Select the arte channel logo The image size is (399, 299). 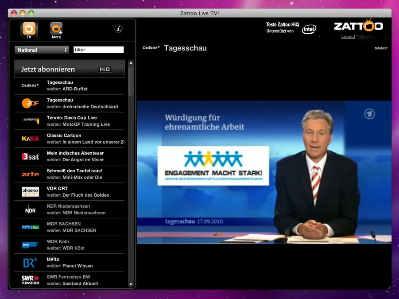pos(30,174)
